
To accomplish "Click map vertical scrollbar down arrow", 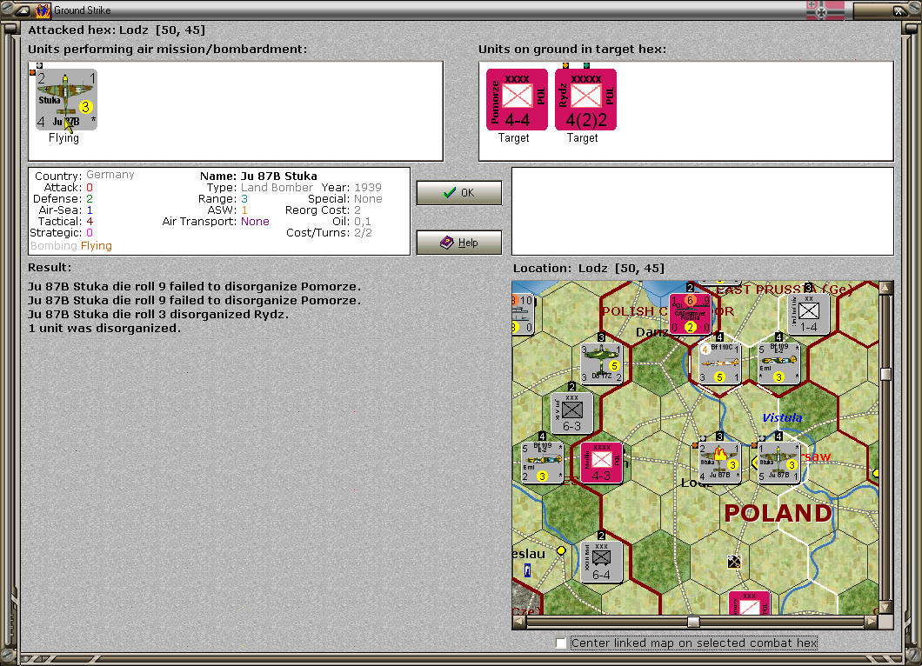I will 885,607.
